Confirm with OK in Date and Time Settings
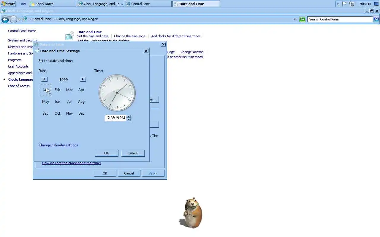Screen dimensions: 380x237 tap(107, 153)
